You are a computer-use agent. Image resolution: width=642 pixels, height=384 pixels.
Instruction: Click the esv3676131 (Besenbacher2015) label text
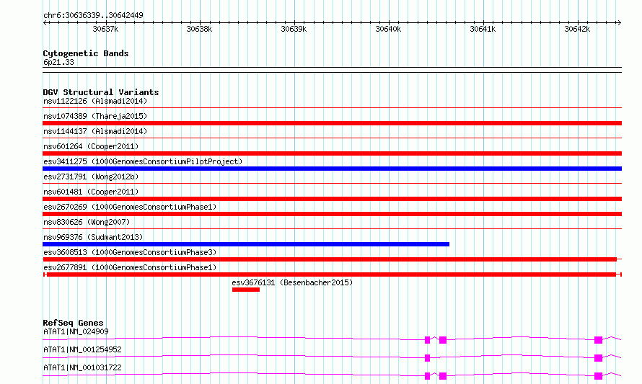pos(292,282)
